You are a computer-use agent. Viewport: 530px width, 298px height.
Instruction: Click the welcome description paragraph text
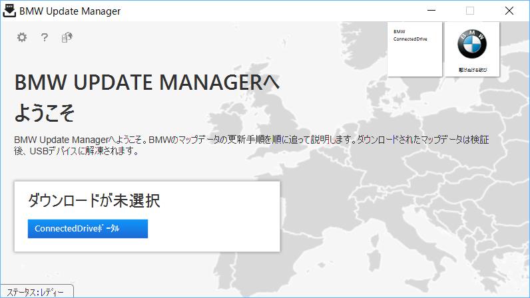click(x=252, y=145)
